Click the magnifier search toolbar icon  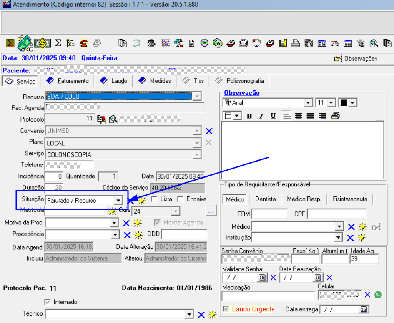[x=374, y=43]
